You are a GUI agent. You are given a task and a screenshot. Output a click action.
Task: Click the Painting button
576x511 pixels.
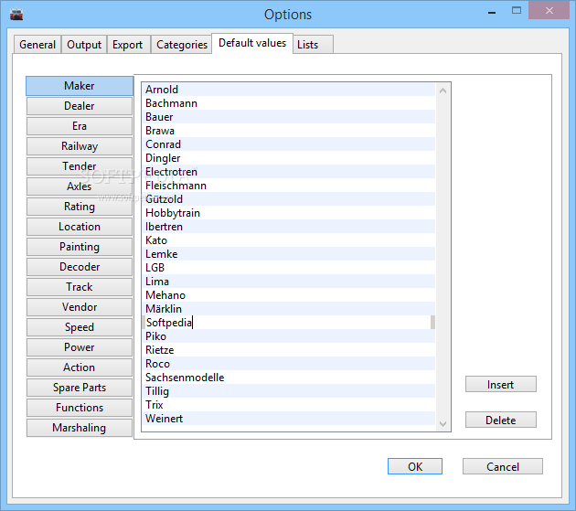[x=80, y=247]
